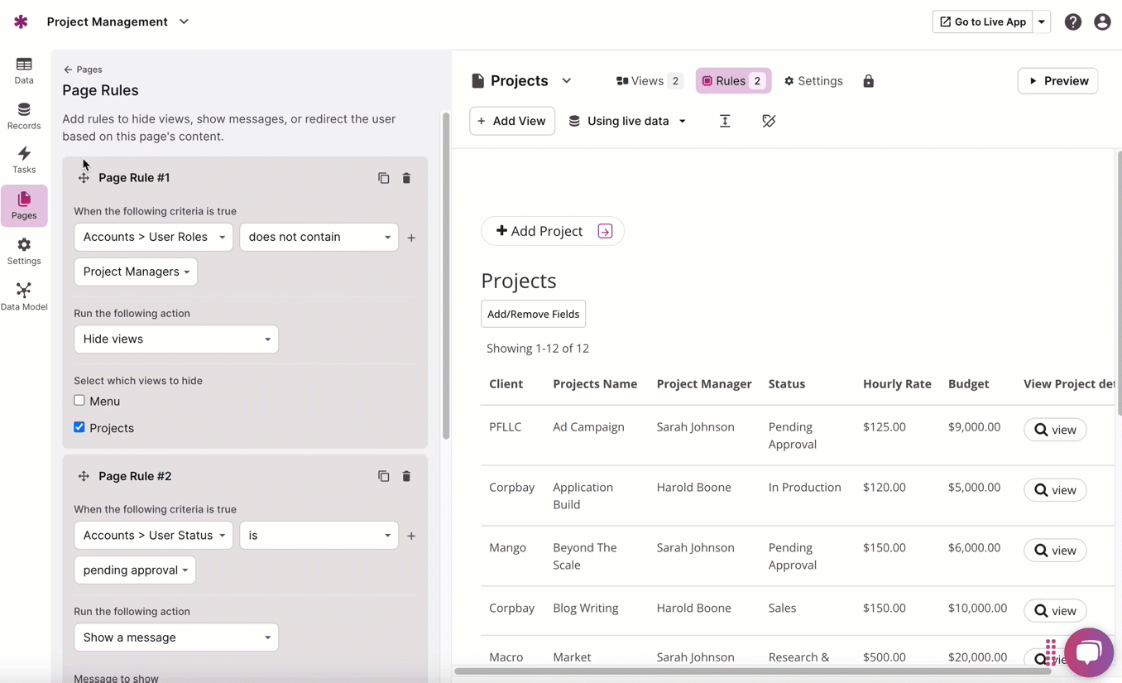Open the page Settings tab
This screenshot has width=1122, height=683.
813,81
